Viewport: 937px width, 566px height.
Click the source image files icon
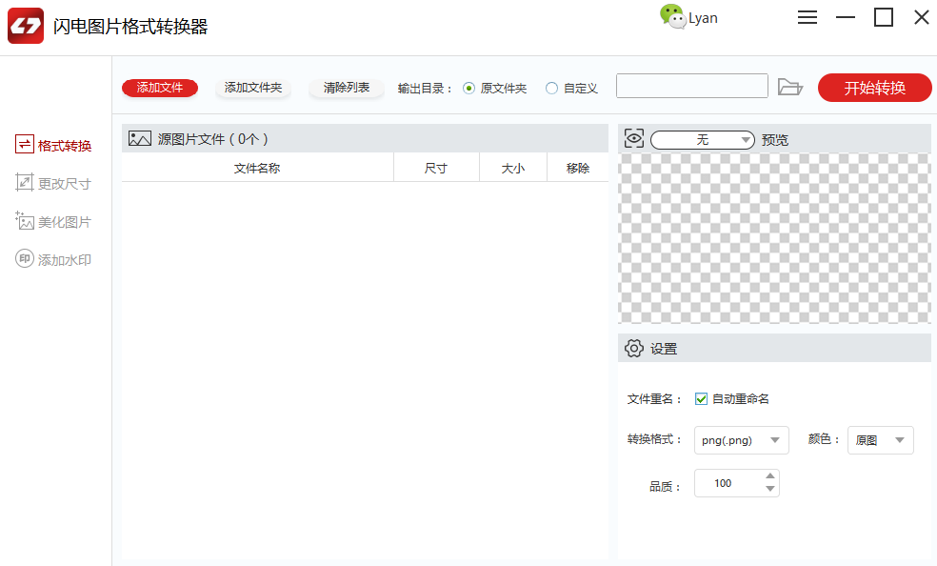pos(140,139)
